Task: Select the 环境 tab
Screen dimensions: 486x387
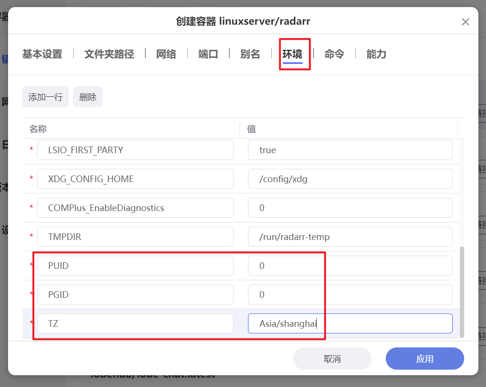Action: point(292,54)
